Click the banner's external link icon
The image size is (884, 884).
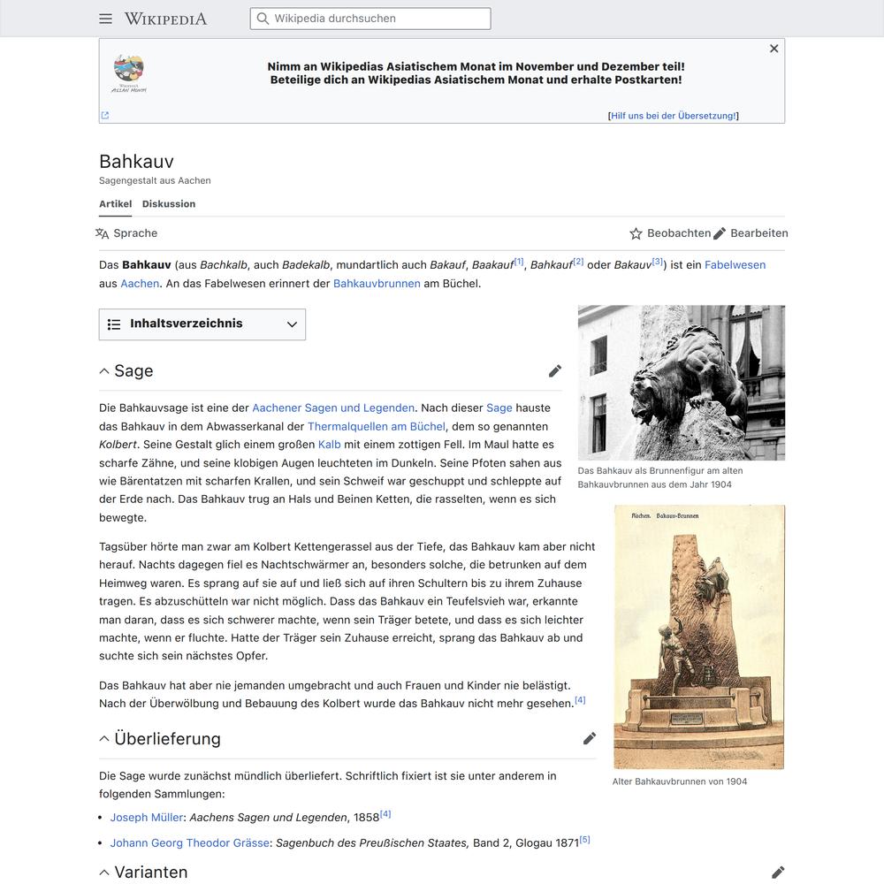[x=105, y=115]
